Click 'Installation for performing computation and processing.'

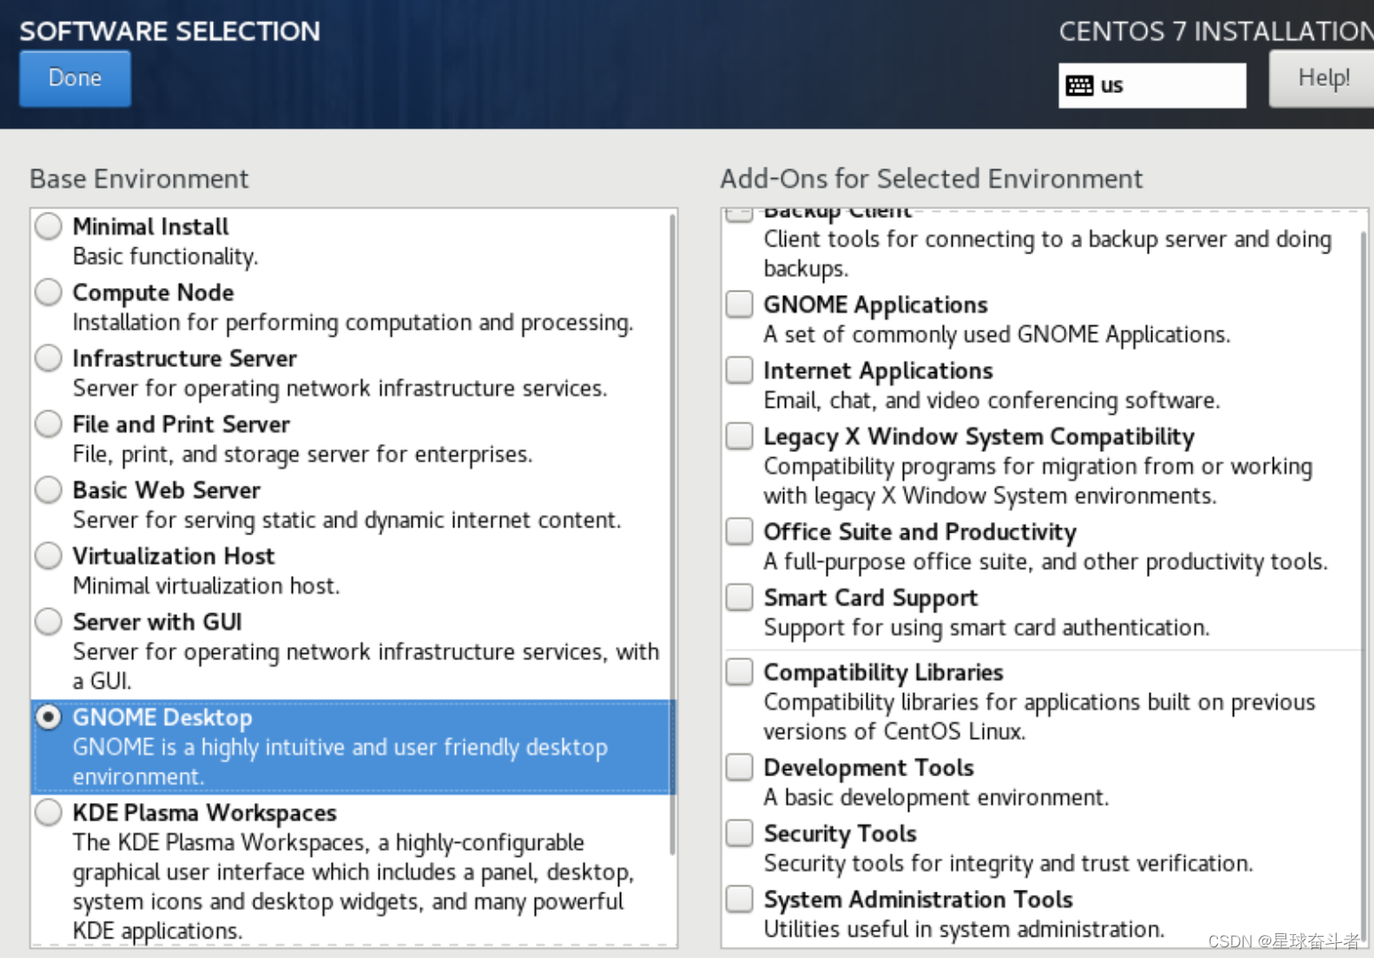353,323
